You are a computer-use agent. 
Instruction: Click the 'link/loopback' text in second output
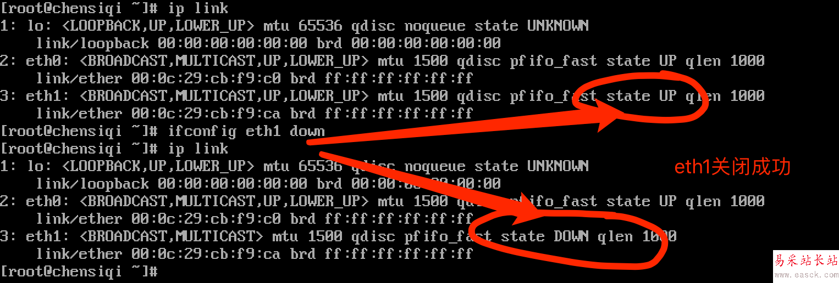pos(92,184)
